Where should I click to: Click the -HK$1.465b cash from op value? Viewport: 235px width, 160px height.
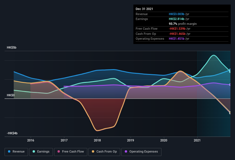point(177,34)
